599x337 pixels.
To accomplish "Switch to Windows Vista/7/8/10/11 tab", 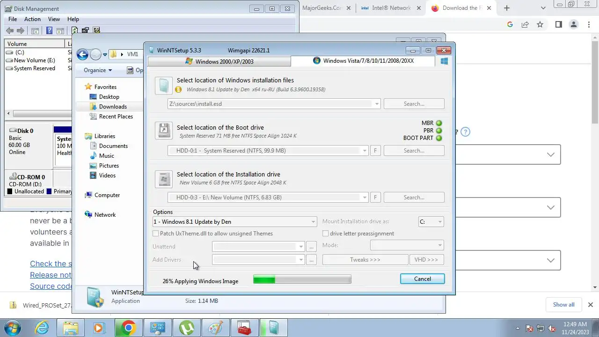I will click(x=363, y=61).
